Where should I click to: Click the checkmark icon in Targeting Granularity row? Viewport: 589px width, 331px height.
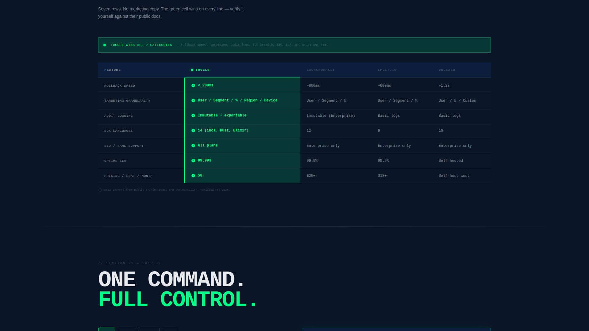tap(193, 101)
